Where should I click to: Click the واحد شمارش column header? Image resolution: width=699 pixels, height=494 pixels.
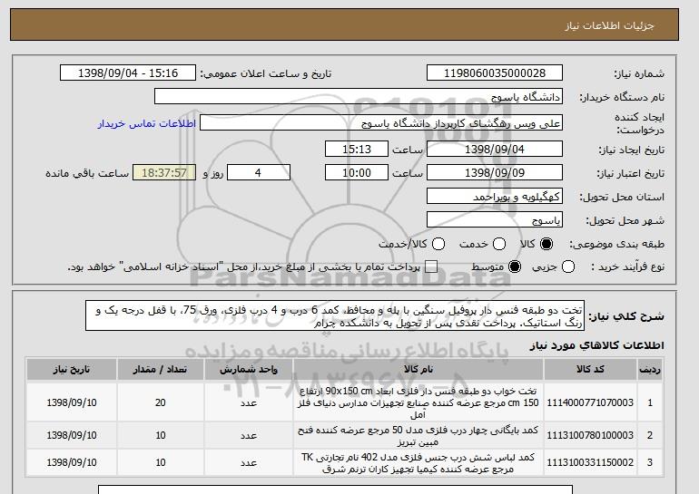249,370
